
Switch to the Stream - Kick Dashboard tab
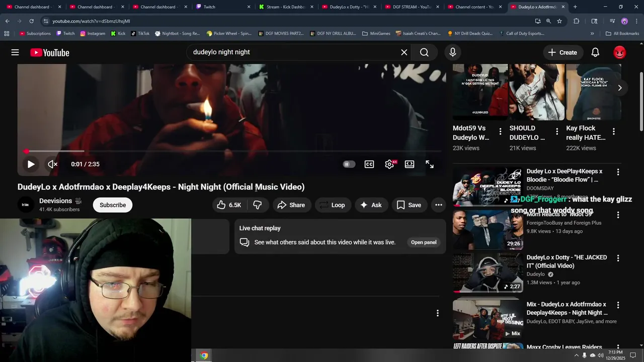[286, 7]
